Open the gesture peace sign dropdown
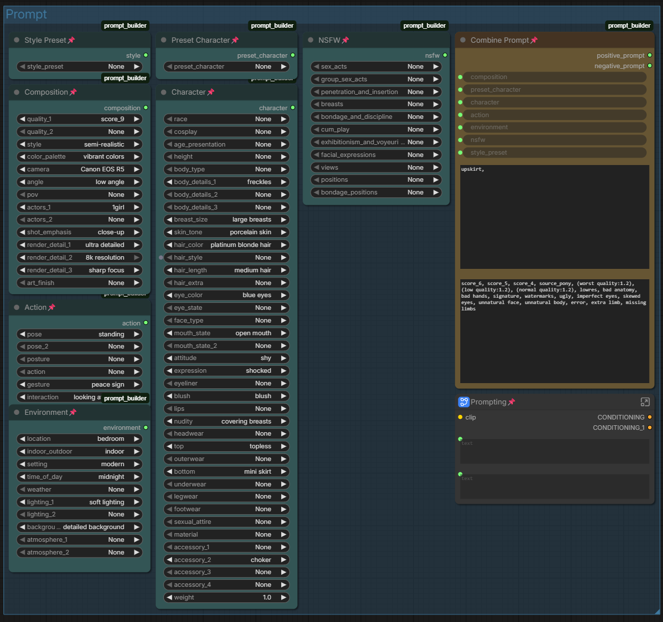Viewport: 663px width, 622px height. click(80, 384)
